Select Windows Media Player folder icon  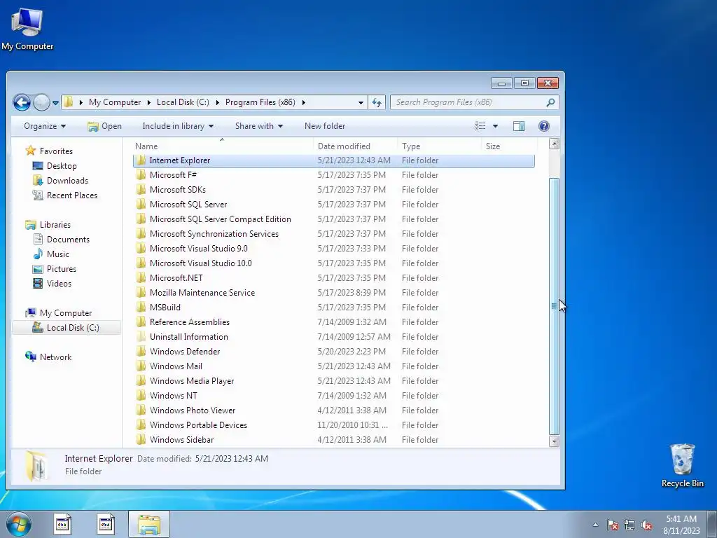point(141,381)
